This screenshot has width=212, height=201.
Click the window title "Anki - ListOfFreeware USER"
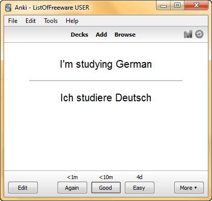pos(52,8)
